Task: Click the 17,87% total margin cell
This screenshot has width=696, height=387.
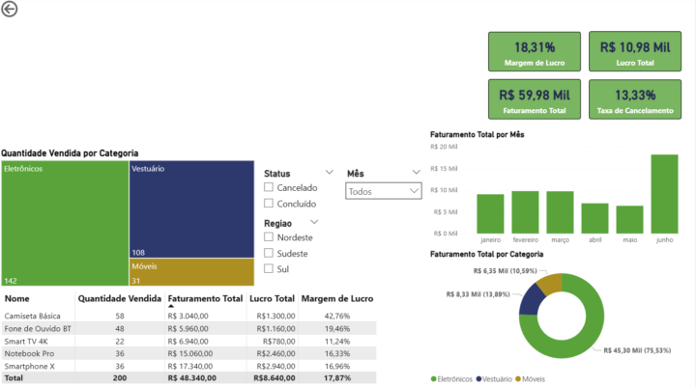Action: [337, 378]
